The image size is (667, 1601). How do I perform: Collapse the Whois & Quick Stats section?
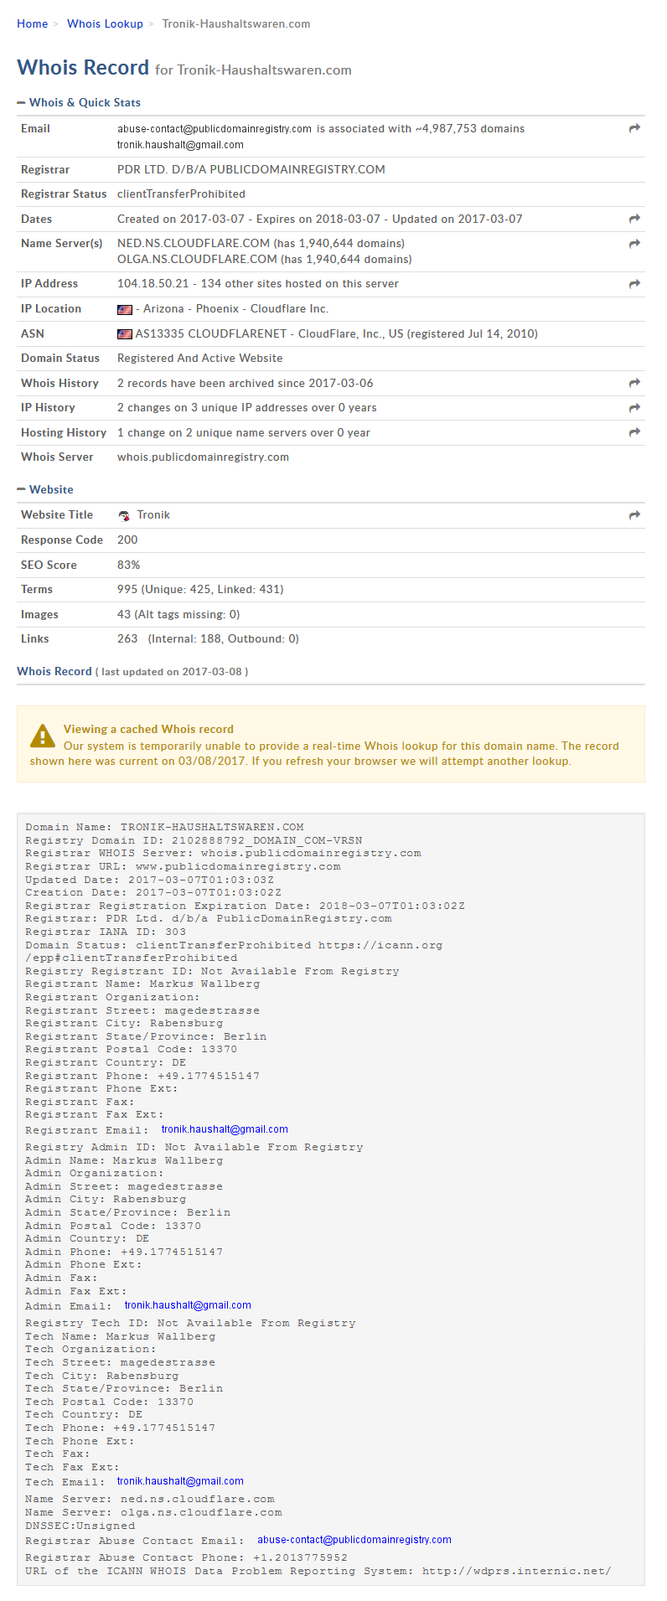pyautogui.click(x=79, y=102)
